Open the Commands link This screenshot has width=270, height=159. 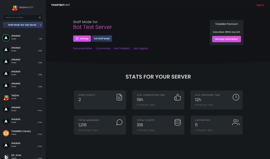103,49
